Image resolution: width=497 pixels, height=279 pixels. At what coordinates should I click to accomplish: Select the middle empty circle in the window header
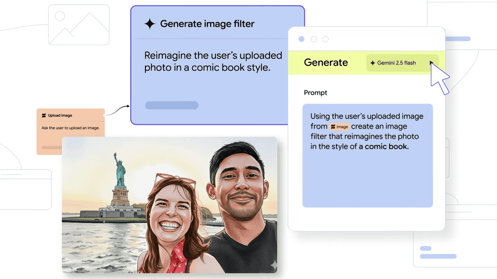click(x=314, y=39)
